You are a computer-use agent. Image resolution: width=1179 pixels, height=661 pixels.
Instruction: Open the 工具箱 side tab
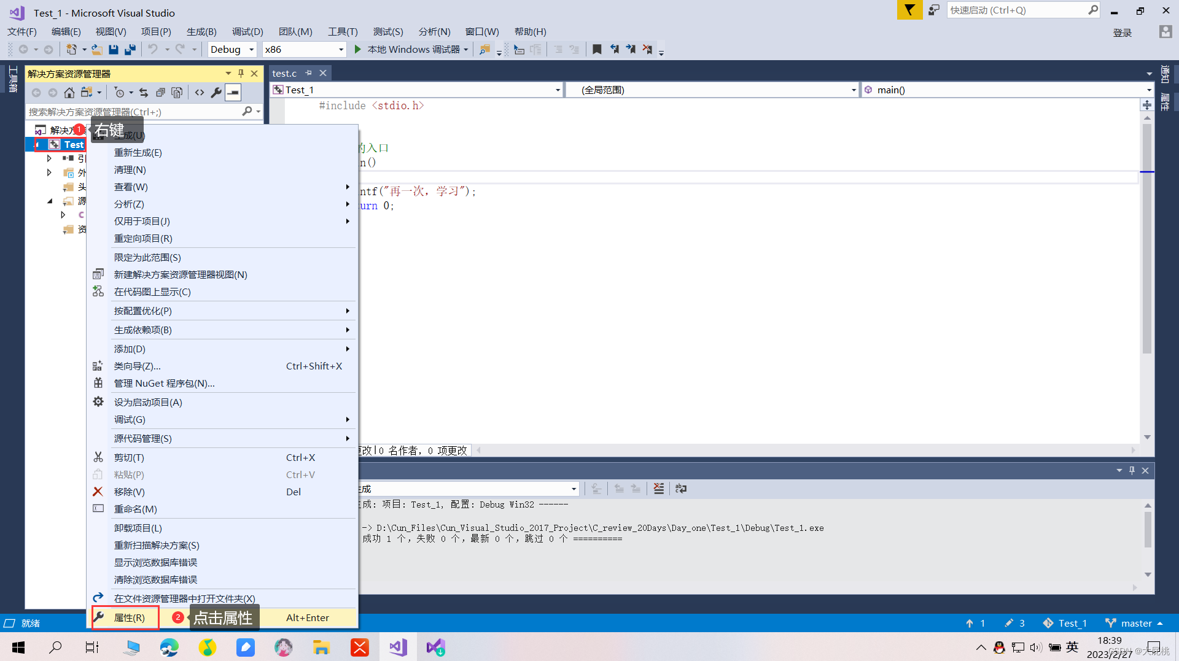tap(13, 79)
